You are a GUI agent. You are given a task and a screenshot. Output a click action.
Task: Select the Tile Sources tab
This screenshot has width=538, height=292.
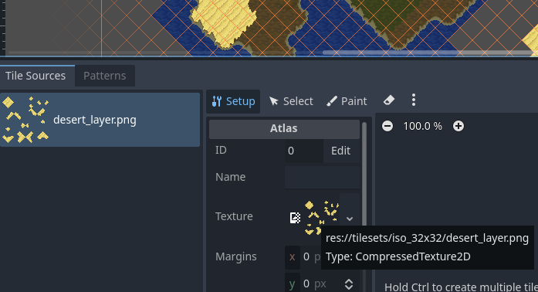[36, 76]
